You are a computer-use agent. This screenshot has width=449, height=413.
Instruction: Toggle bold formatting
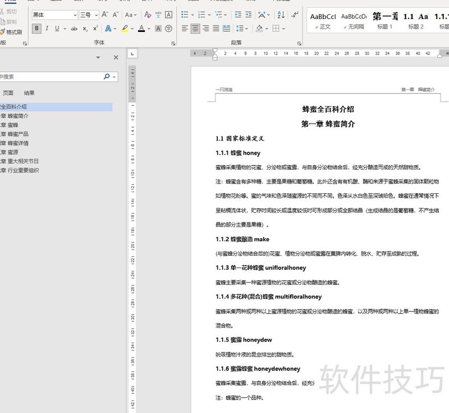pos(37,28)
